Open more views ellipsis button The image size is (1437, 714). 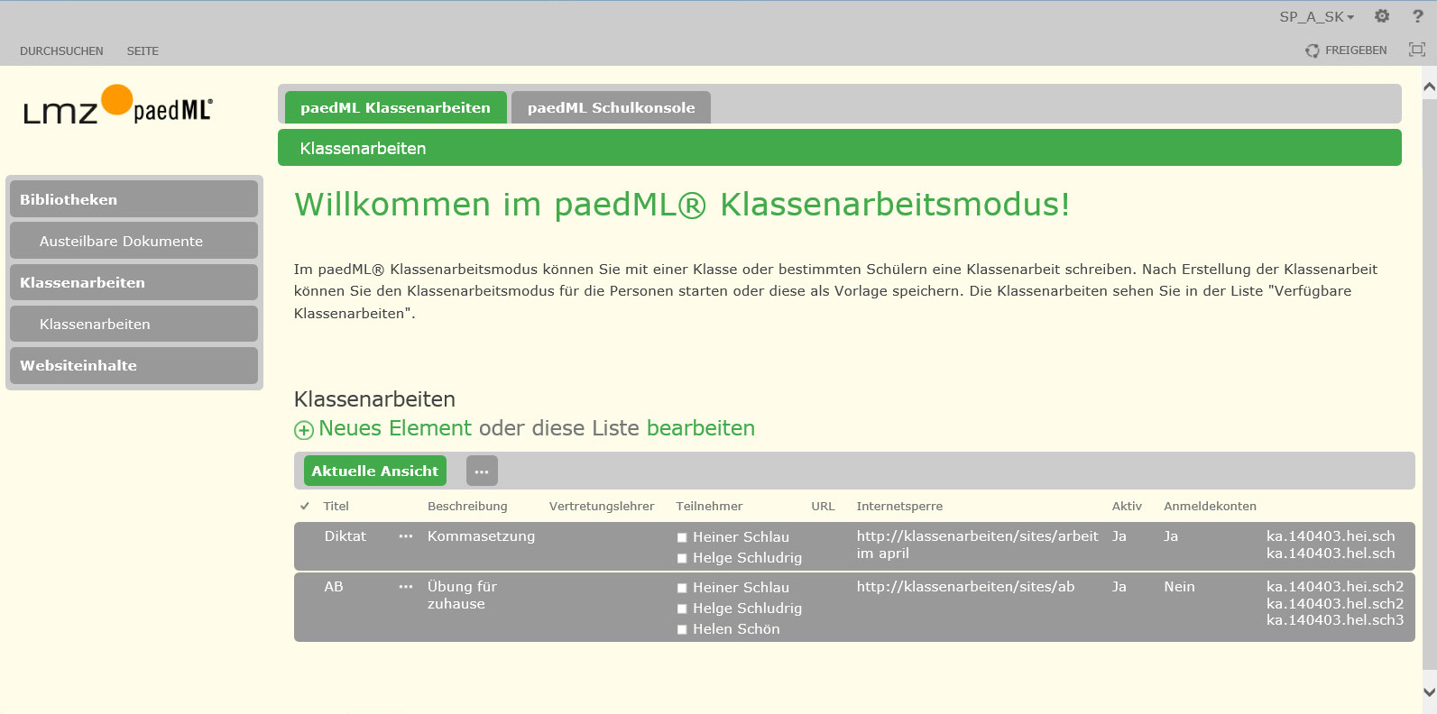coord(482,471)
